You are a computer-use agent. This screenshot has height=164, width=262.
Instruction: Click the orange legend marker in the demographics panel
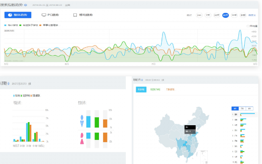31,96
